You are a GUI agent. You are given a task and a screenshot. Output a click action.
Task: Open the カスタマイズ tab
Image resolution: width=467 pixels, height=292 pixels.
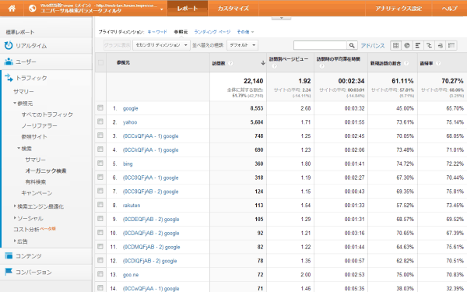click(233, 9)
